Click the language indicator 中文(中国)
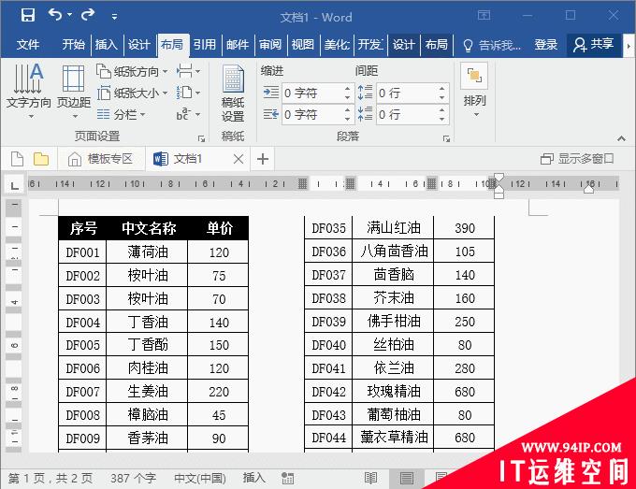636x489 pixels. click(200, 479)
